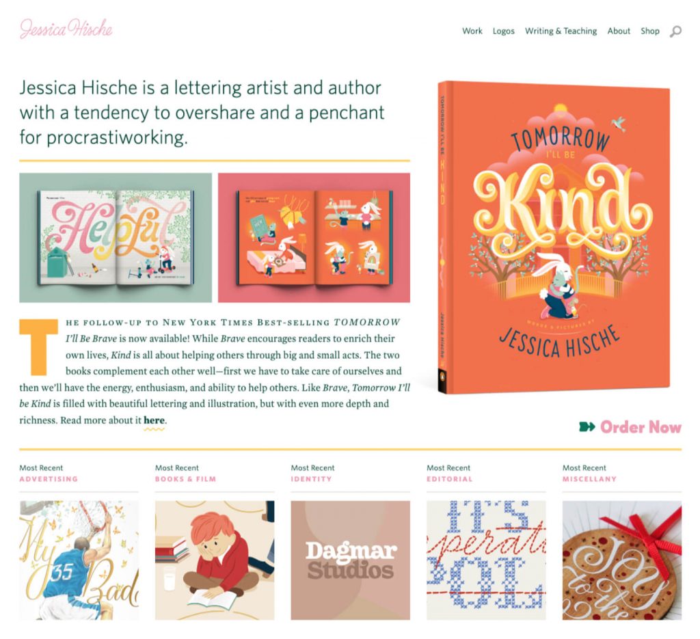Open the Miscellany category heading
This screenshot has width=700, height=639.
(589, 479)
